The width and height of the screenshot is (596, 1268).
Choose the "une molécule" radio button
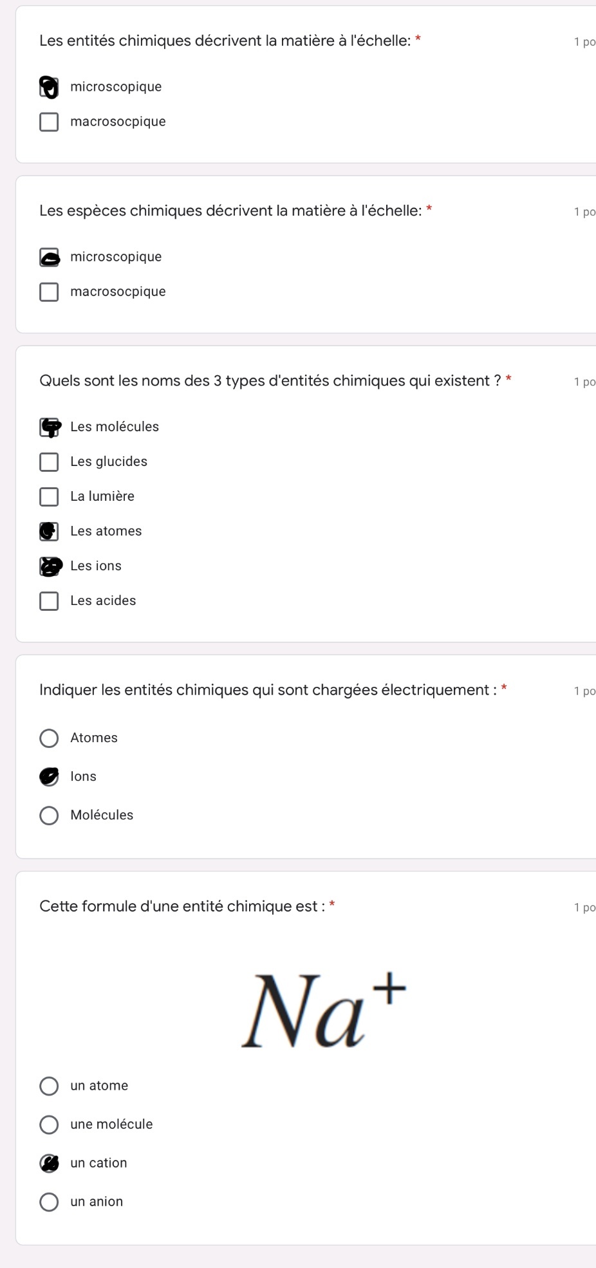pos(49,1124)
